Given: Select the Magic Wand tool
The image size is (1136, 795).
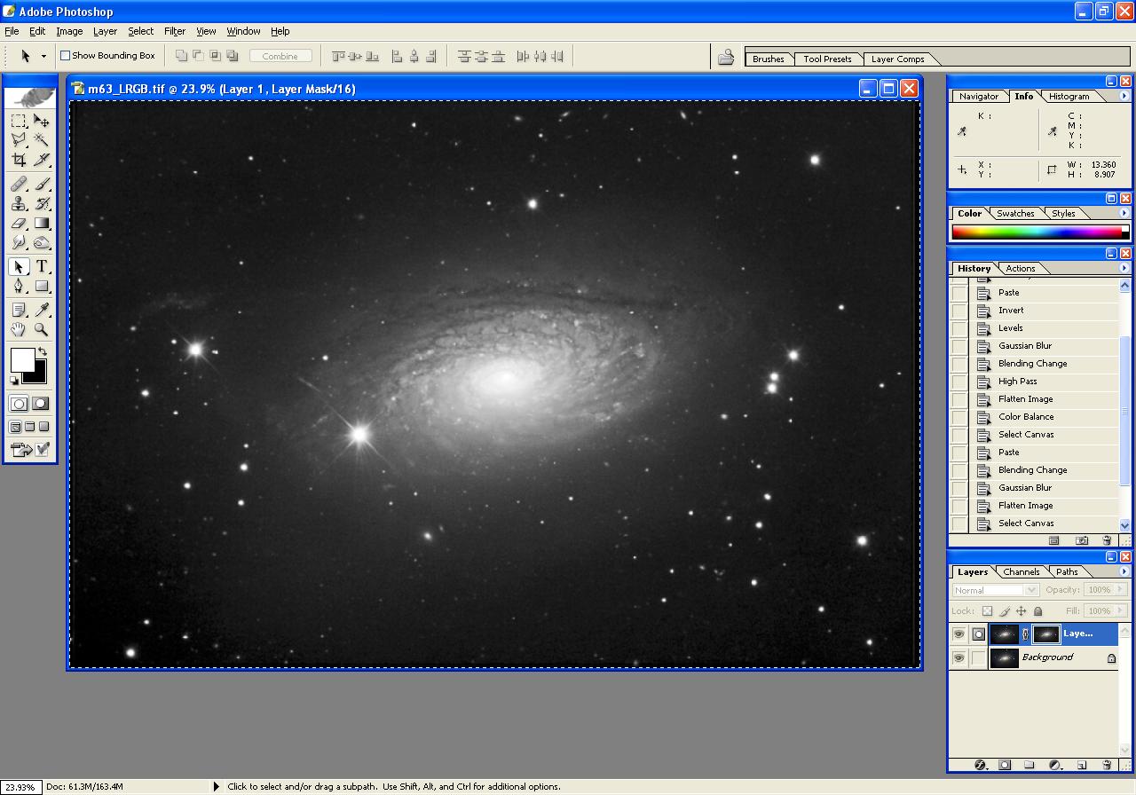Looking at the screenshot, I should (x=42, y=140).
